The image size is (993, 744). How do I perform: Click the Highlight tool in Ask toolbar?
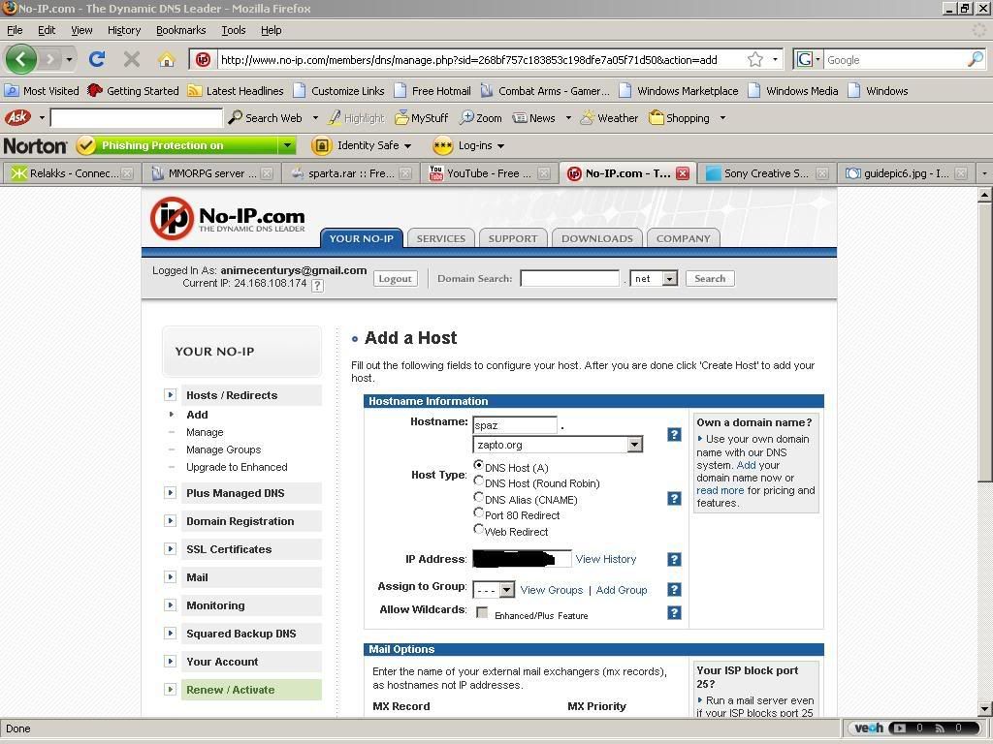[x=357, y=117]
